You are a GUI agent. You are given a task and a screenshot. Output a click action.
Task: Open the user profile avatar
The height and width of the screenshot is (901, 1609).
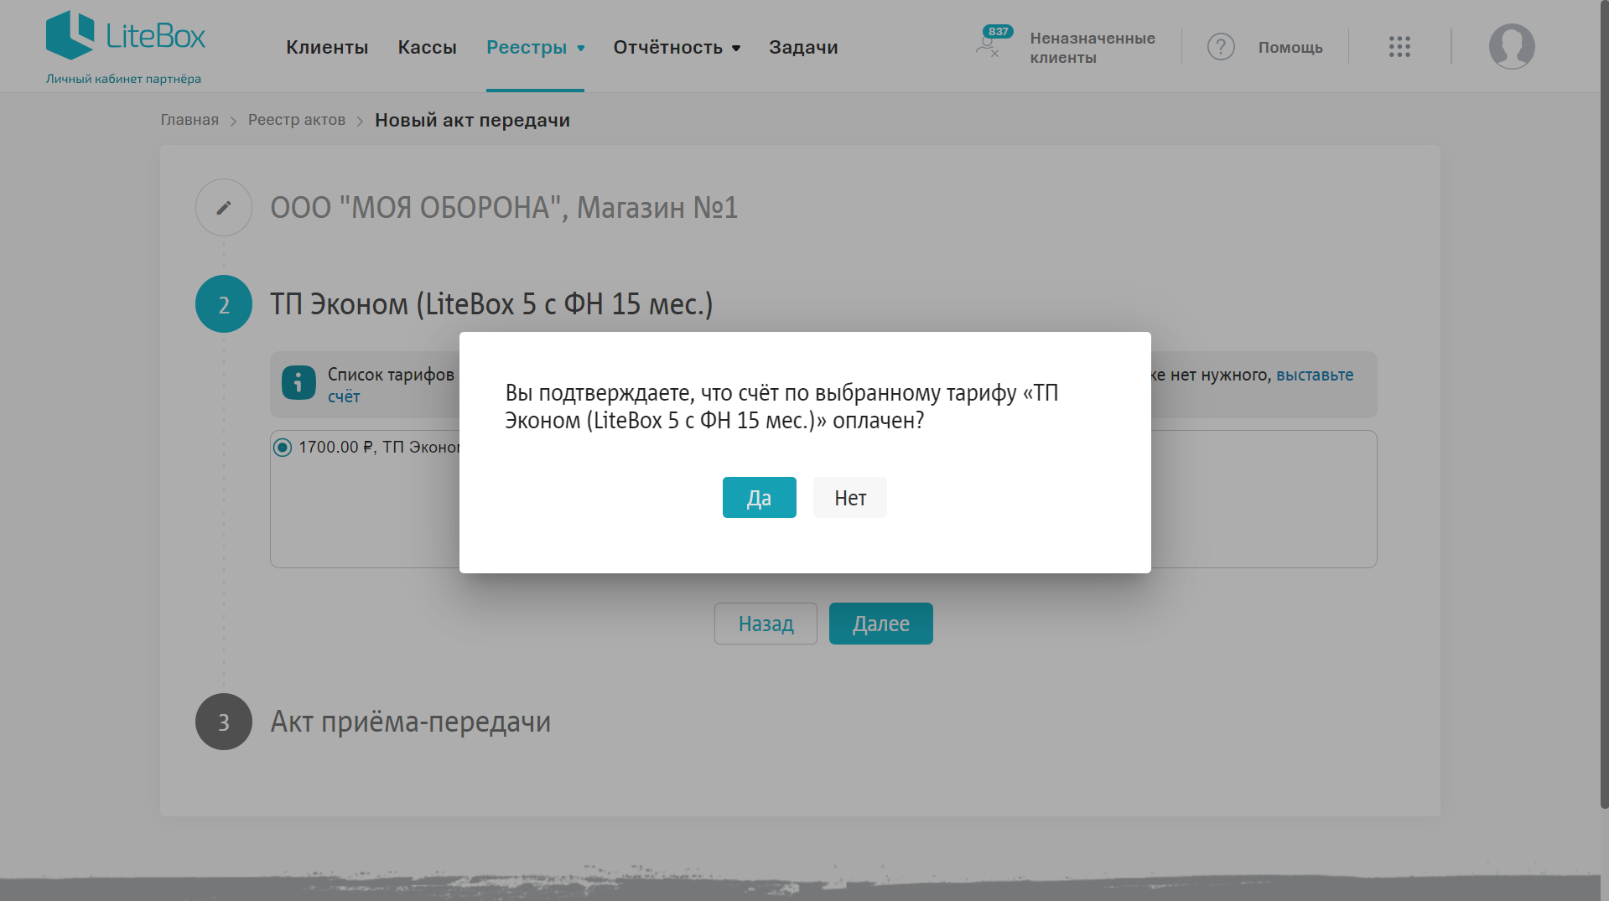coord(1512,46)
